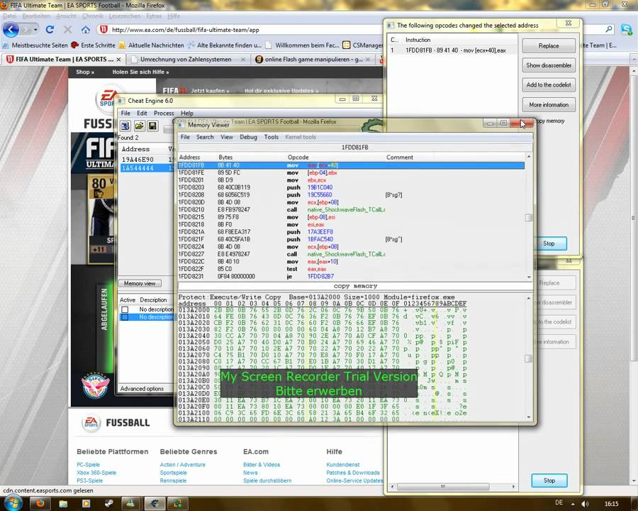Click Advanced options in Cheat Engine

click(x=142, y=389)
